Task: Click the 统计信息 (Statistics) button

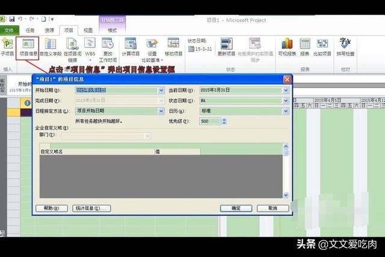Action: tap(91, 208)
